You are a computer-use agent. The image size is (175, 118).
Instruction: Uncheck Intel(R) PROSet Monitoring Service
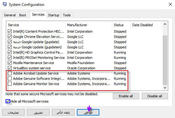(x=10, y=58)
